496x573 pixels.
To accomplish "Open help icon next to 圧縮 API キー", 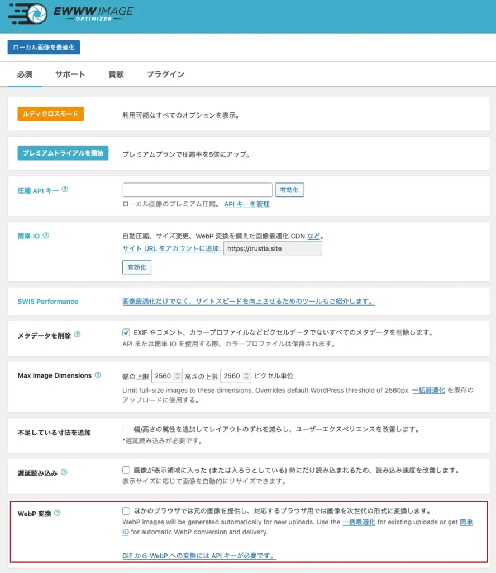I will 65,190.
